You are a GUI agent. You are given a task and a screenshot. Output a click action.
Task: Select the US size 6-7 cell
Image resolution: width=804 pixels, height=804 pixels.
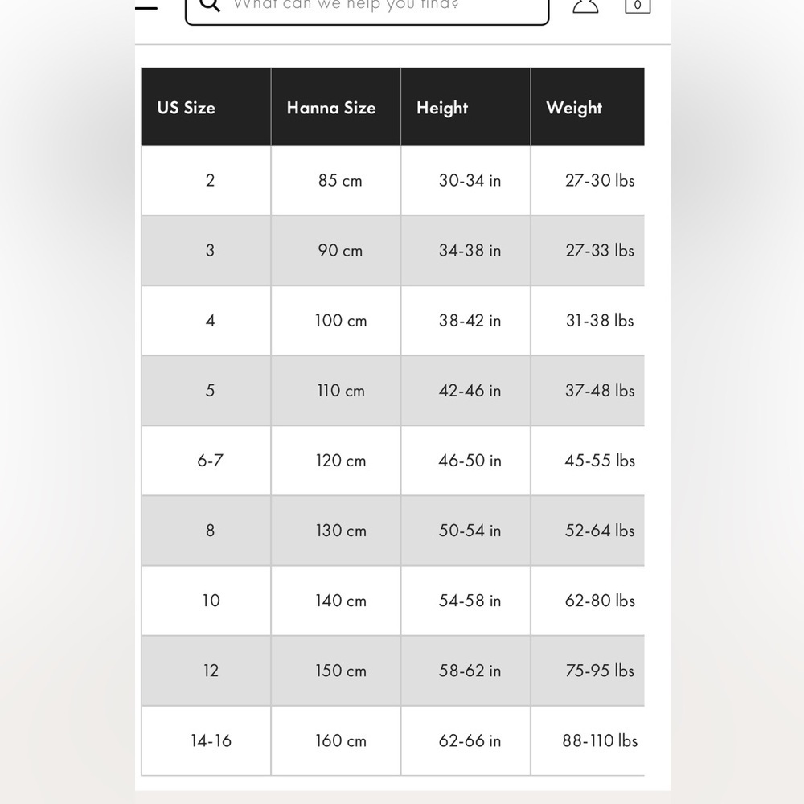tap(206, 461)
